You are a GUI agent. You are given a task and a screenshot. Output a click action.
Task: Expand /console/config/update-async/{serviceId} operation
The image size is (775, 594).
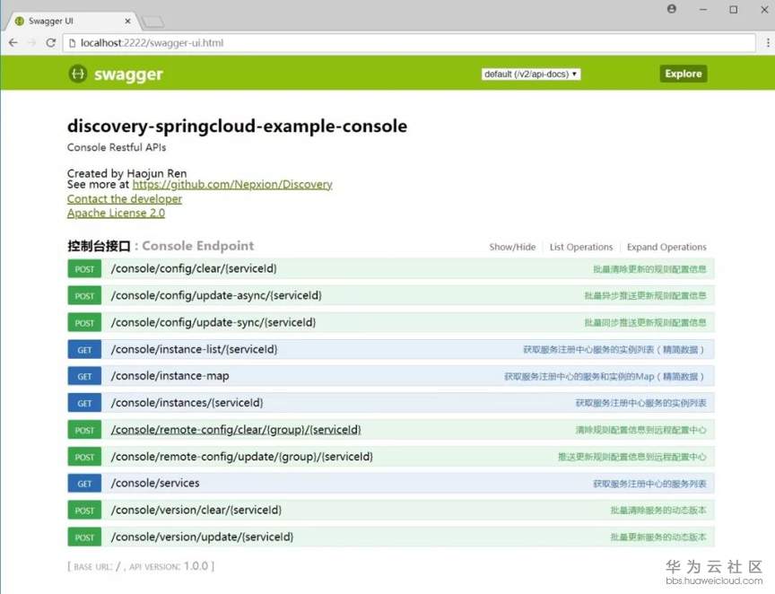(x=216, y=295)
